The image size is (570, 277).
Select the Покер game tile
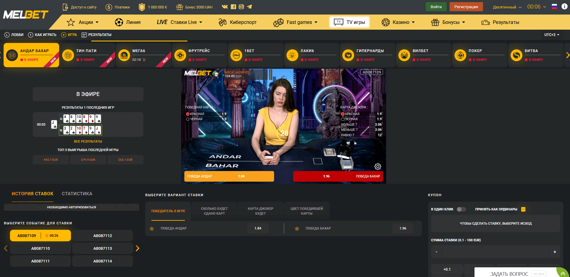[x=480, y=55]
